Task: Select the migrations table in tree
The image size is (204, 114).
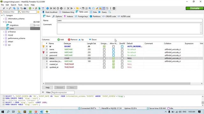Action: point(14,25)
